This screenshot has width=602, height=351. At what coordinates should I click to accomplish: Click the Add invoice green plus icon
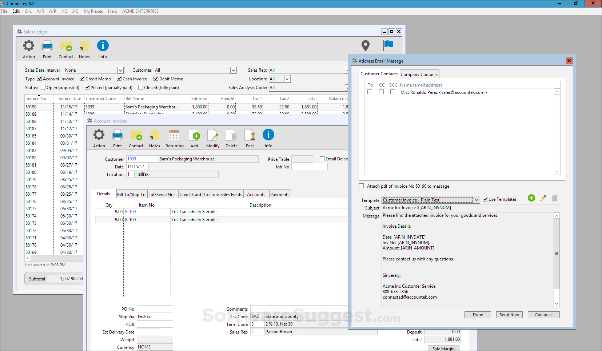(x=195, y=136)
